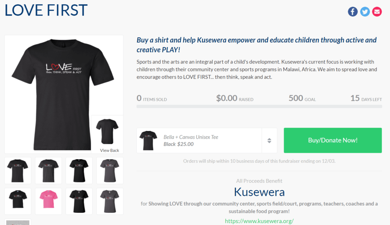Open the product selector up-down arrows
The width and height of the screenshot is (390, 225).
(x=269, y=141)
